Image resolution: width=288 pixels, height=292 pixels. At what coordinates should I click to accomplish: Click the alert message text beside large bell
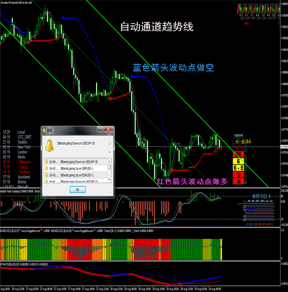point(76,143)
